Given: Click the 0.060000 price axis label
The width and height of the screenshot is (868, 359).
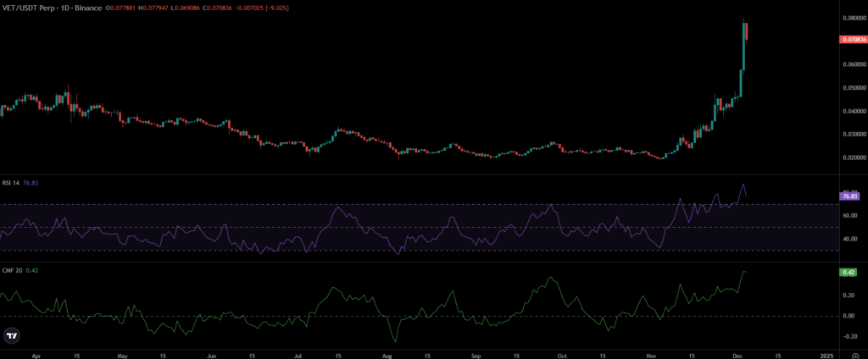Looking at the screenshot, I should pyautogui.click(x=854, y=64).
